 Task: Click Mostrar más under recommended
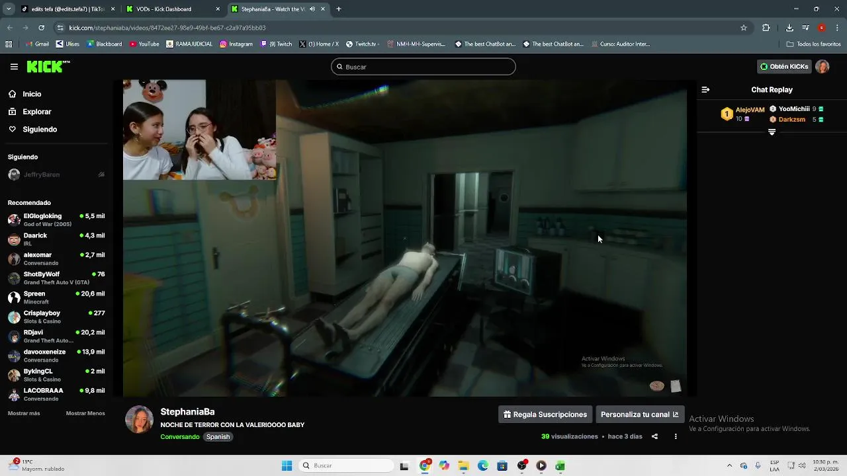click(x=24, y=413)
